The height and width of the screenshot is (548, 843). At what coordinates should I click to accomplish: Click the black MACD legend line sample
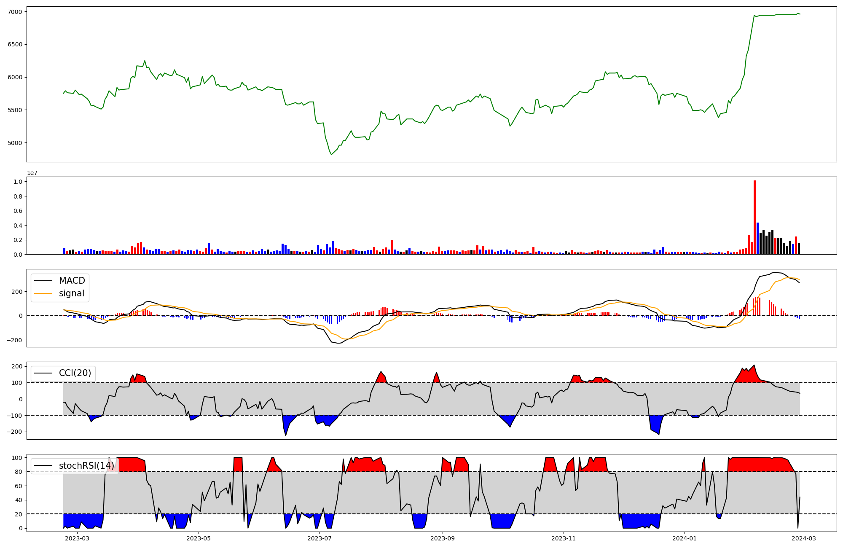(x=43, y=281)
